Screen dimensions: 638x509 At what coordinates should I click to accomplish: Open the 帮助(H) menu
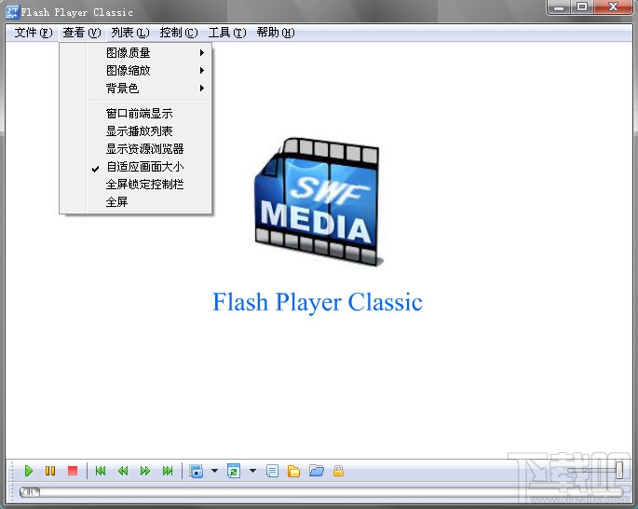point(276,33)
